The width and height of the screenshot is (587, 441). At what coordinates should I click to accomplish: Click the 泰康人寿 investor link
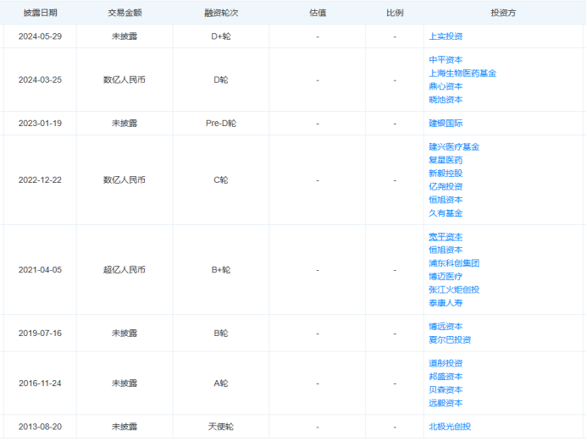tap(446, 303)
